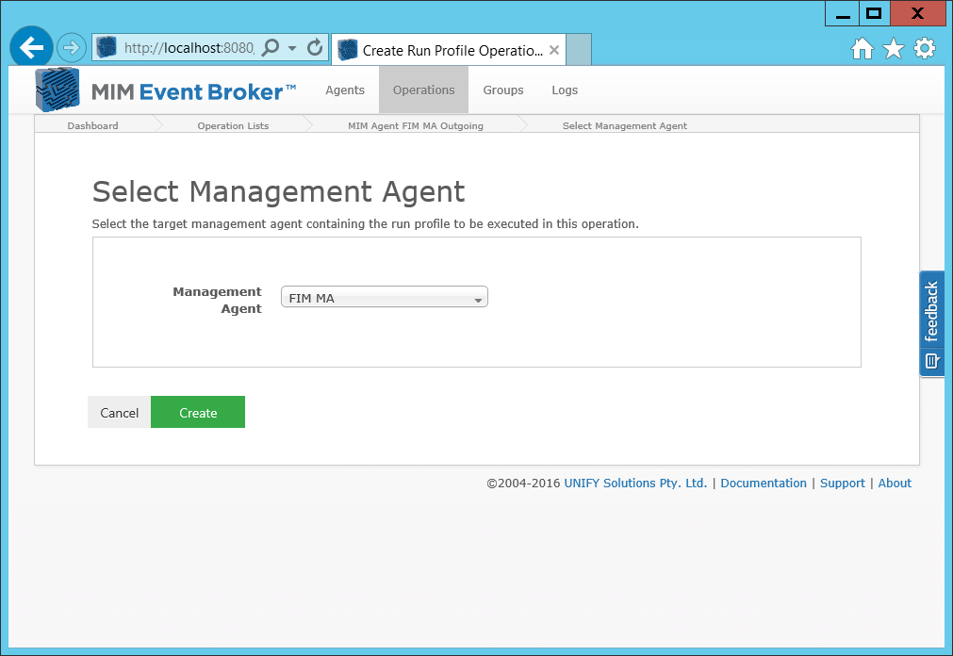Open the Documentation link
The width and height of the screenshot is (953, 656).
point(764,483)
